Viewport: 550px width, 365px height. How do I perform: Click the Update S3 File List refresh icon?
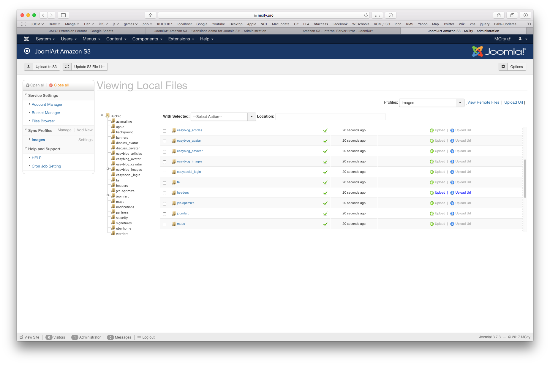tap(67, 67)
